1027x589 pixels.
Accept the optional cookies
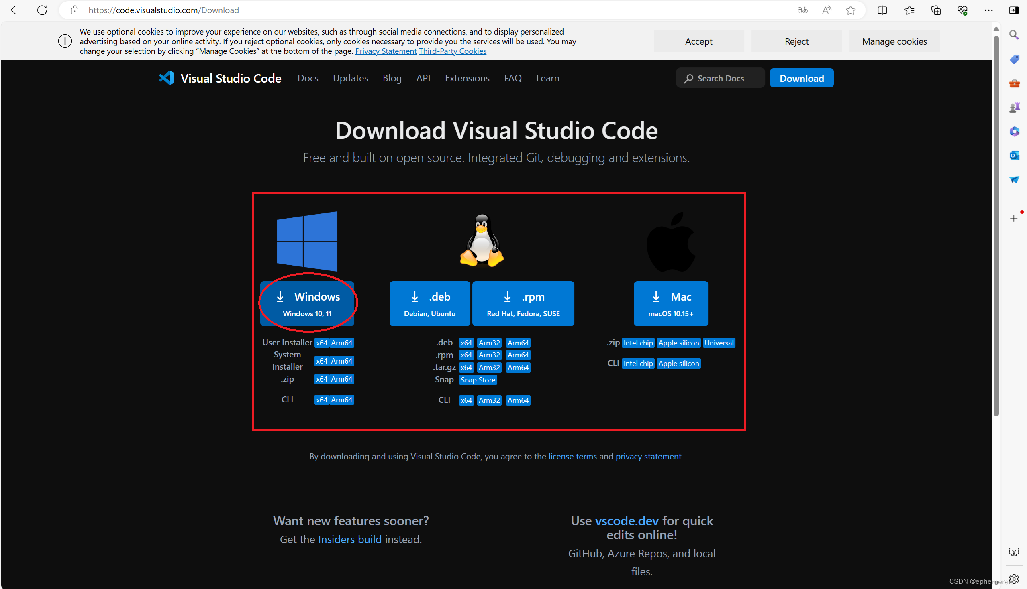[x=698, y=41]
